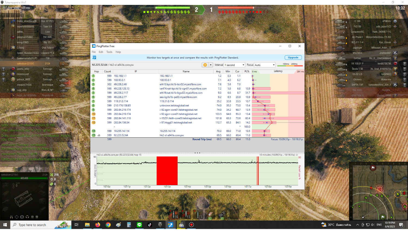Screen dimensions: 408x238
Task: Click the PL% column header
Action: 247,71
